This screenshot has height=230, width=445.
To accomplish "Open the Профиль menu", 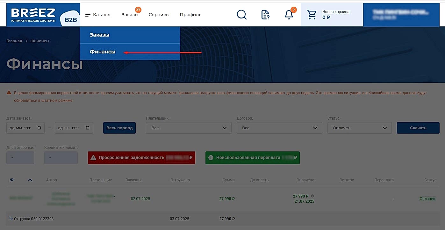I will [190, 15].
